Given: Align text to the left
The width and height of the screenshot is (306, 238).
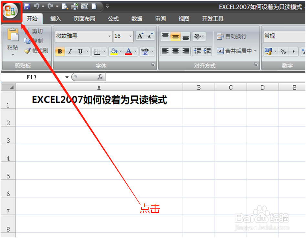Looking at the screenshot, I should (x=165, y=51).
